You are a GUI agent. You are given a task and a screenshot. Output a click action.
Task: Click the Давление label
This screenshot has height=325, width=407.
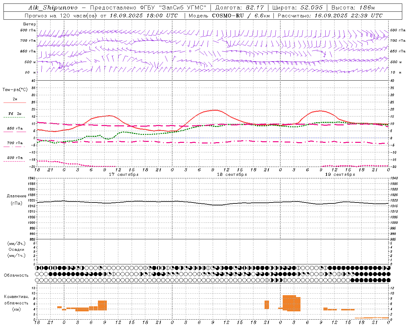[16, 196]
